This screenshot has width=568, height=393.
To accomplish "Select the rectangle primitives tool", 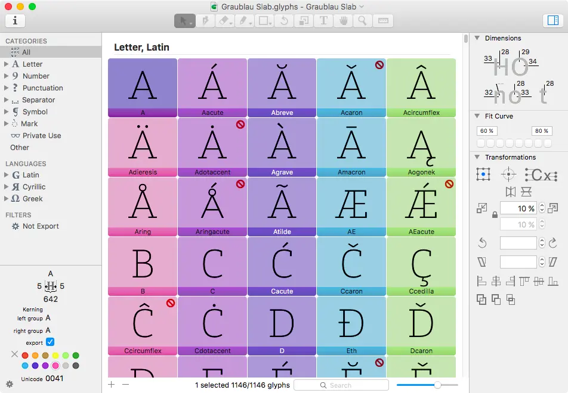I will click(264, 21).
